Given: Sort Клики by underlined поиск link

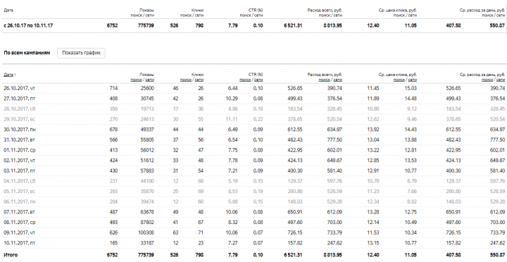Looking at the screenshot, I should 186,80.
